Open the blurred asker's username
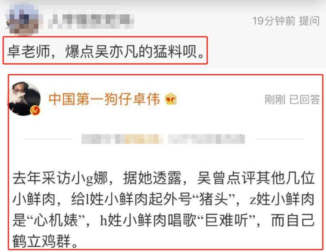This screenshot has height=252, width=326. tap(91, 22)
